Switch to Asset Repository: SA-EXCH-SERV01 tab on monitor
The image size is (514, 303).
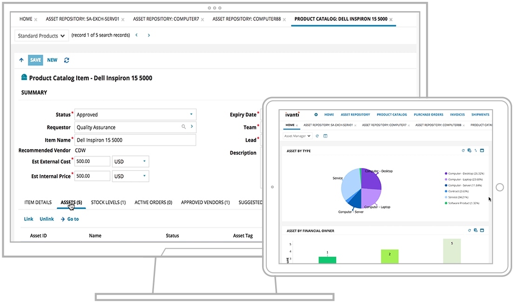tap(82, 19)
